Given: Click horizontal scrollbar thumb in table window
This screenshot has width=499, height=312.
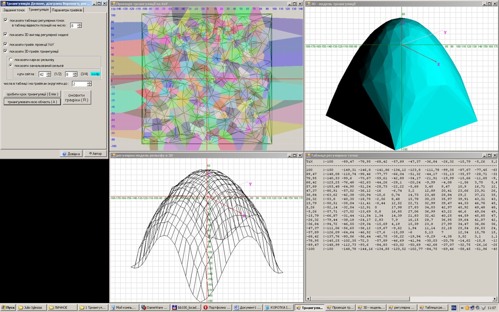Looking at the screenshot, I should pos(360,299).
